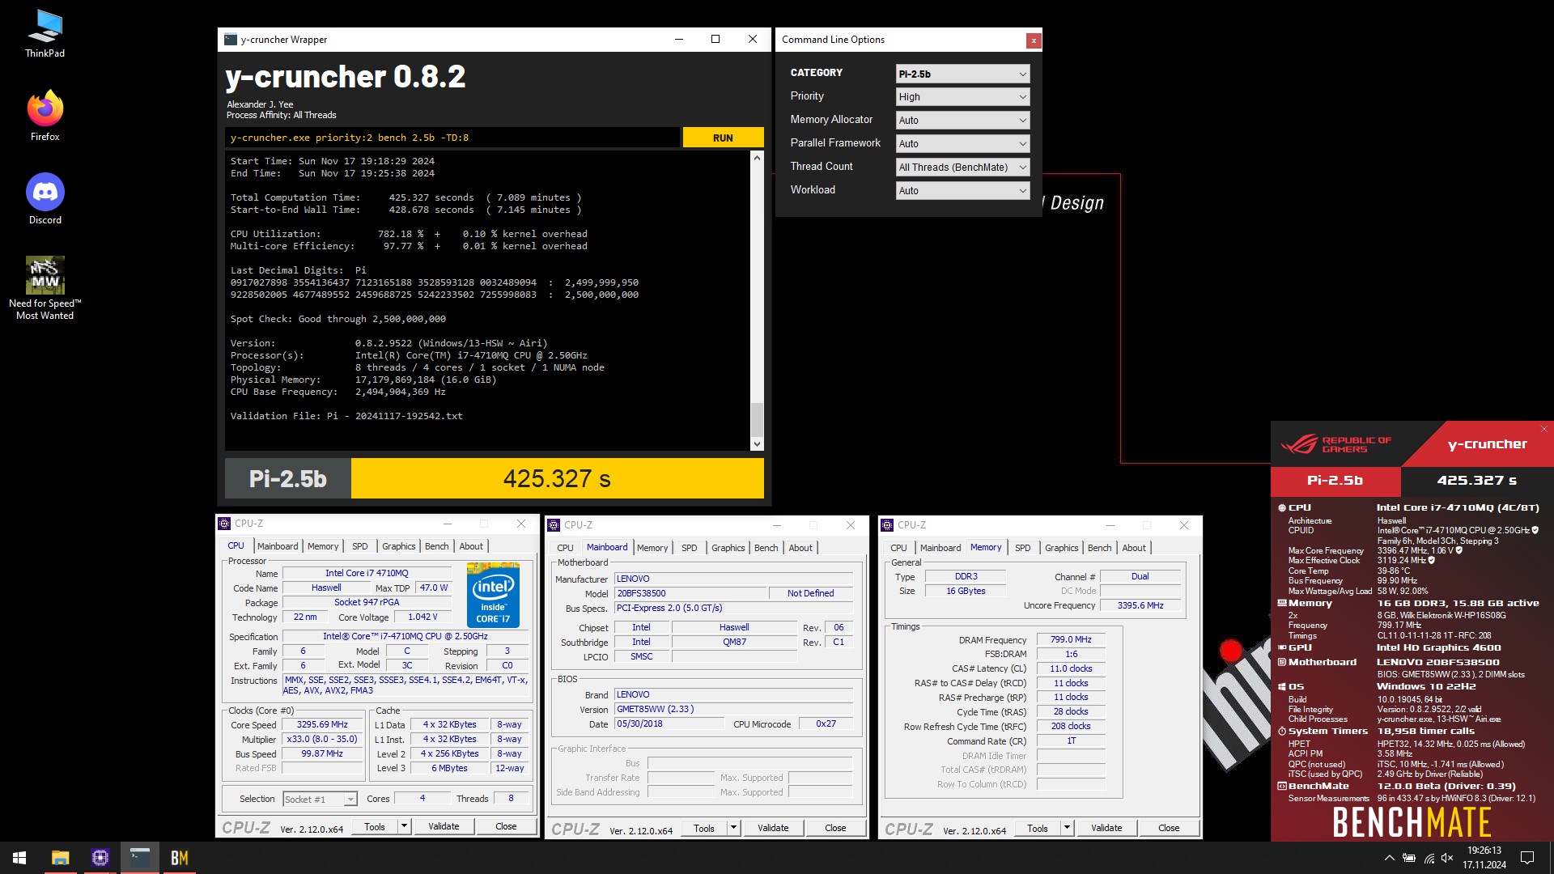The width and height of the screenshot is (1554, 874).
Task: Open About tab in Memory CPU-Z window
Action: pyautogui.click(x=1133, y=548)
